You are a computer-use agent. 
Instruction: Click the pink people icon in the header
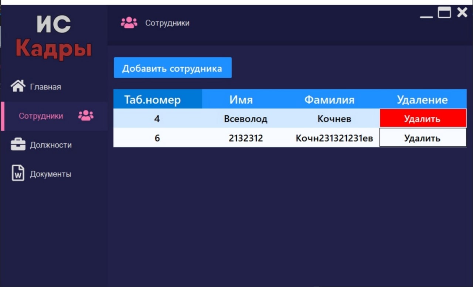(129, 23)
